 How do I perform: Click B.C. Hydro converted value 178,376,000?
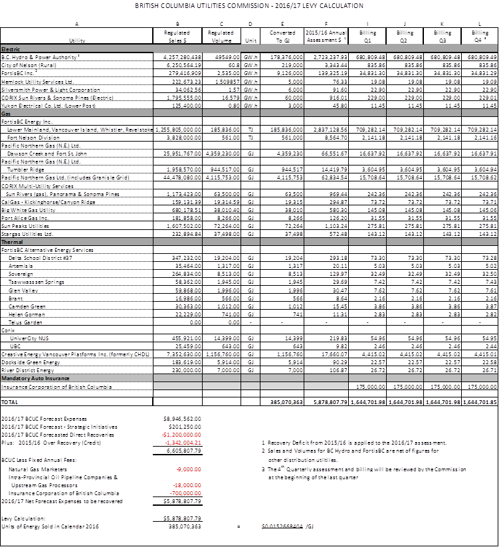[x=286, y=57]
